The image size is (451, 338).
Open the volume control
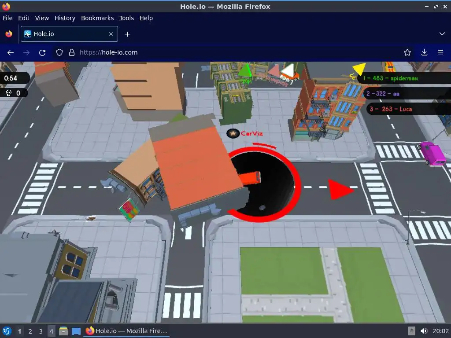(424, 331)
